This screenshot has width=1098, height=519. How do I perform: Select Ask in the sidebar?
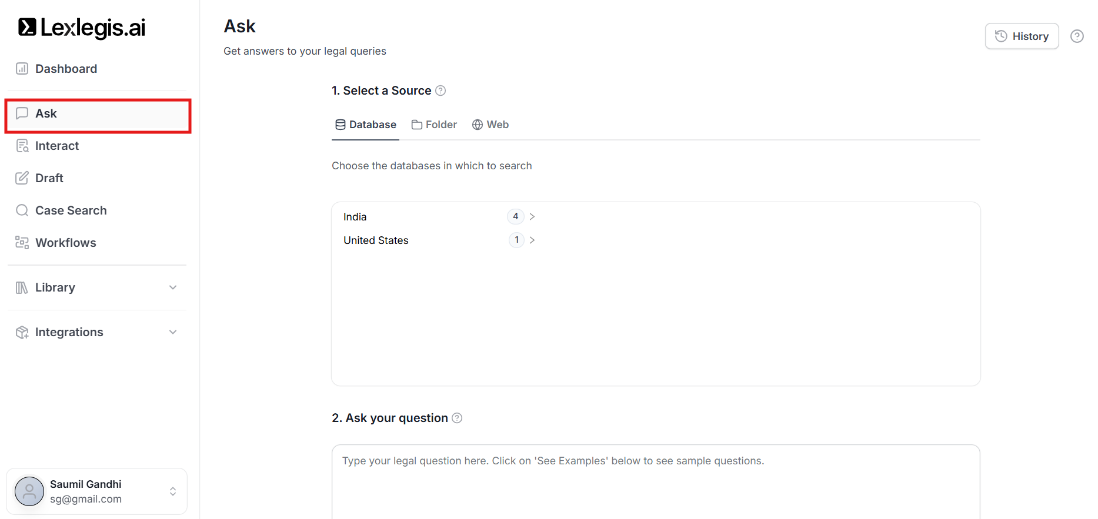coord(98,114)
